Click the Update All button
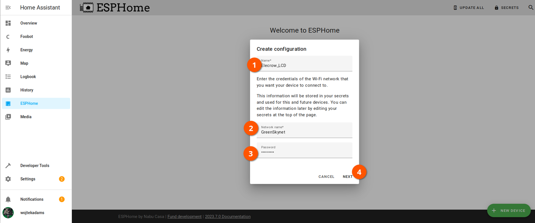 pyautogui.click(x=469, y=8)
